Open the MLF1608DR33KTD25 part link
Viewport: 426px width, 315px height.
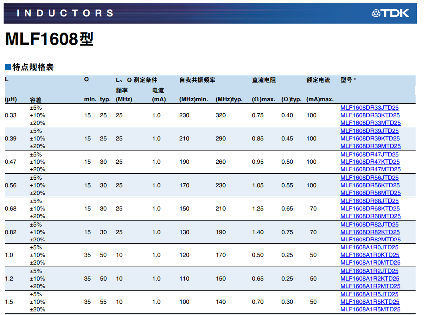370,115
